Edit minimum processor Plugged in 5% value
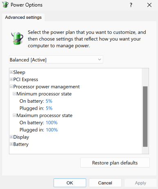This screenshot has width=158, height=189. pos(49,108)
